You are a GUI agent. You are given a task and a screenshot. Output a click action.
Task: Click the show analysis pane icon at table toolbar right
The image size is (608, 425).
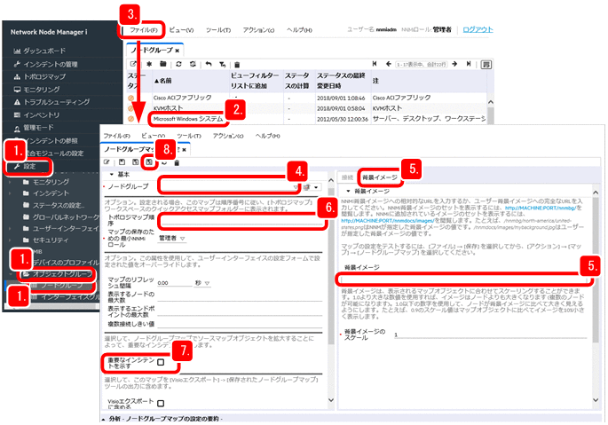point(486,65)
